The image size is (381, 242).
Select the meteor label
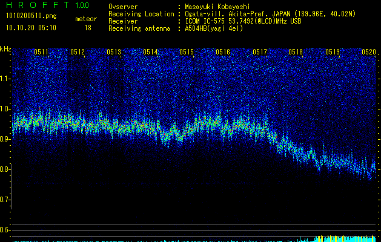point(85,19)
